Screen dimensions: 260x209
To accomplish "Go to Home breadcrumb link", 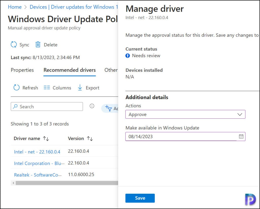I will pyautogui.click(x=15, y=7).
